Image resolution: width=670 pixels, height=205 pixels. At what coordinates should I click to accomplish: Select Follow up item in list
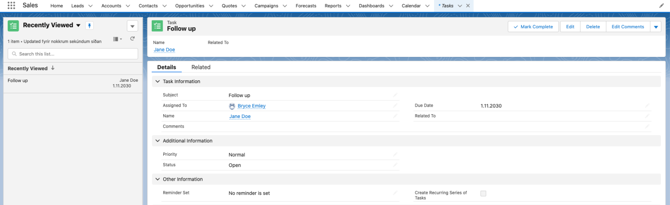point(18,80)
